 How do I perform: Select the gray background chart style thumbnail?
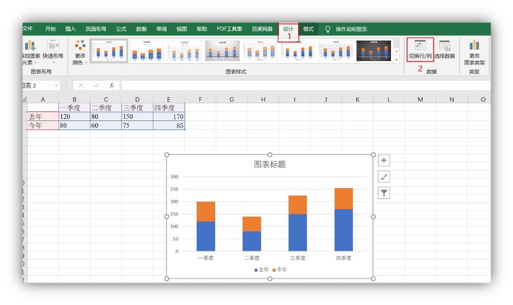tap(223, 51)
